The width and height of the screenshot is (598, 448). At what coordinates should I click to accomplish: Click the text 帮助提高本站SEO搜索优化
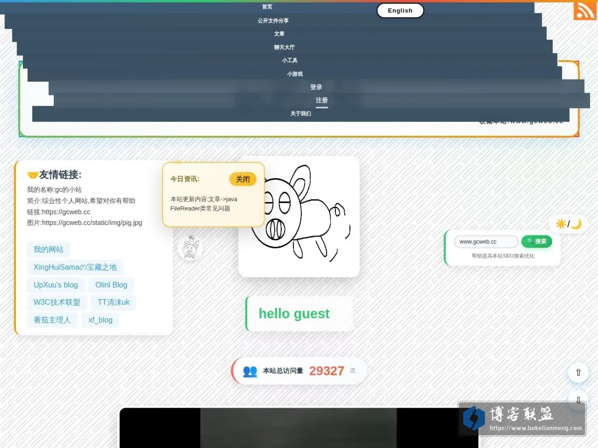(x=503, y=256)
